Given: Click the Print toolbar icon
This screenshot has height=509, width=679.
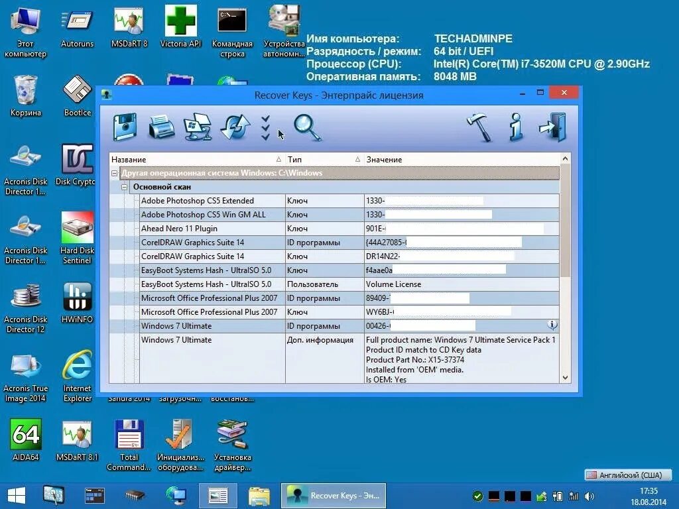Looking at the screenshot, I should [162, 127].
